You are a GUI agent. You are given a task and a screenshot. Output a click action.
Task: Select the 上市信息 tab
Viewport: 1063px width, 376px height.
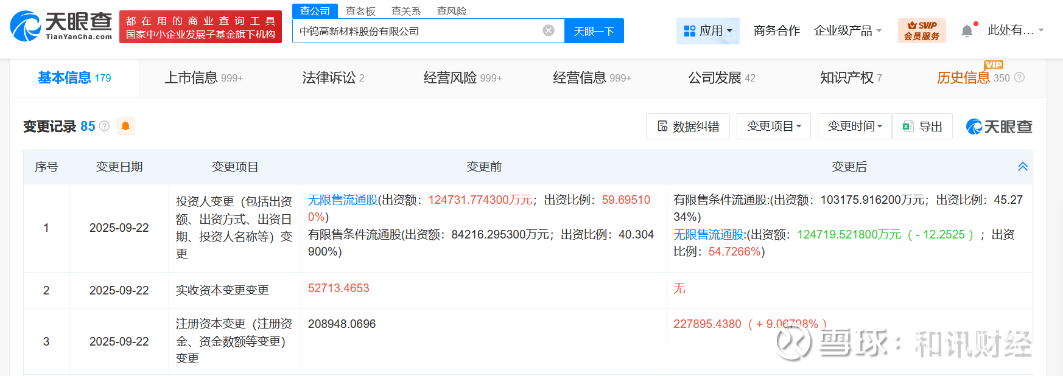tap(203, 78)
